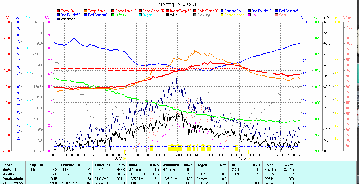Click the cyan Regen legend swatch
This screenshot has height=184, width=359.
(x=140, y=15)
